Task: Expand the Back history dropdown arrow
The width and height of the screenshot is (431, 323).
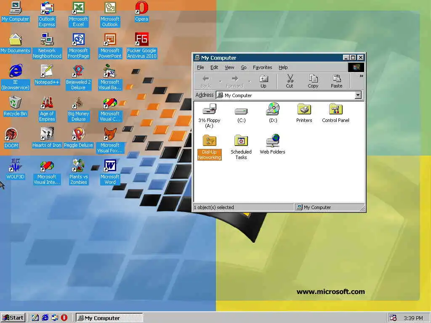Action: pos(220,81)
